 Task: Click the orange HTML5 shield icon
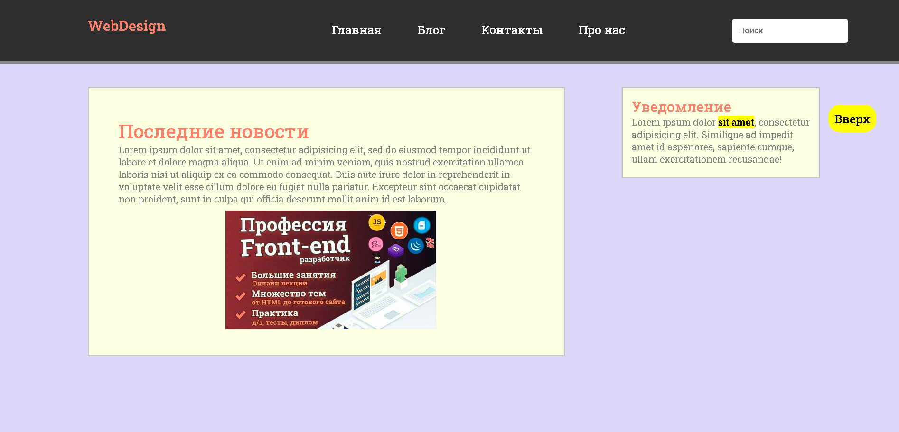(399, 231)
